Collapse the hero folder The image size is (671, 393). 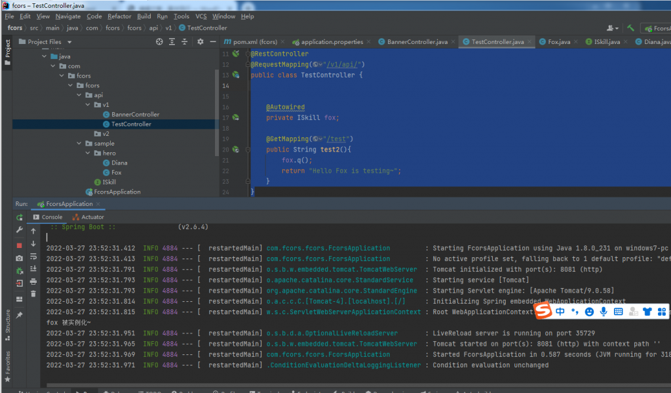(88, 153)
